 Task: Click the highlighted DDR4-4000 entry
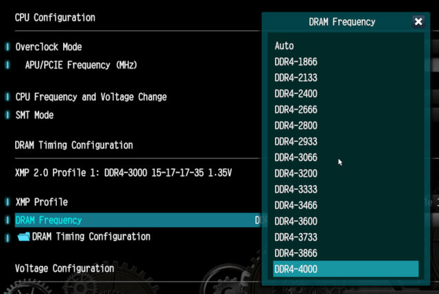(346, 269)
